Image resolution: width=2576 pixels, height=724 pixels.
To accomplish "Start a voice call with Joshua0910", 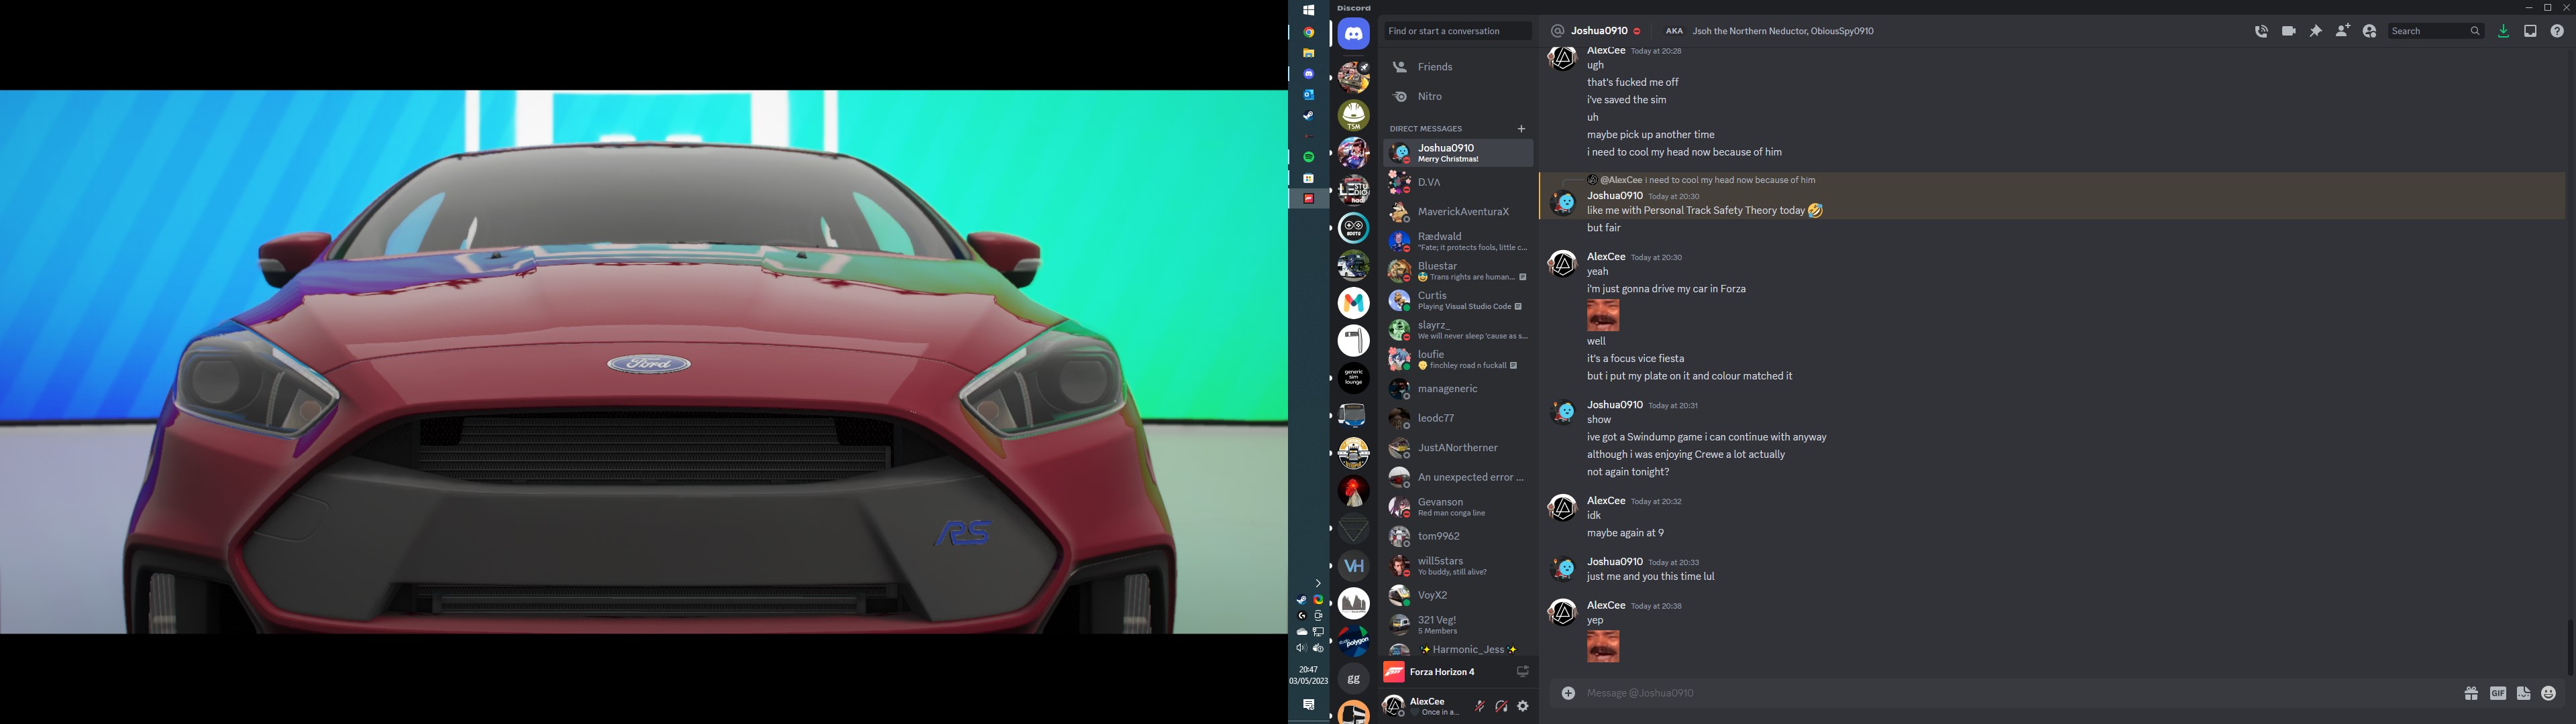I will pyautogui.click(x=2261, y=32).
